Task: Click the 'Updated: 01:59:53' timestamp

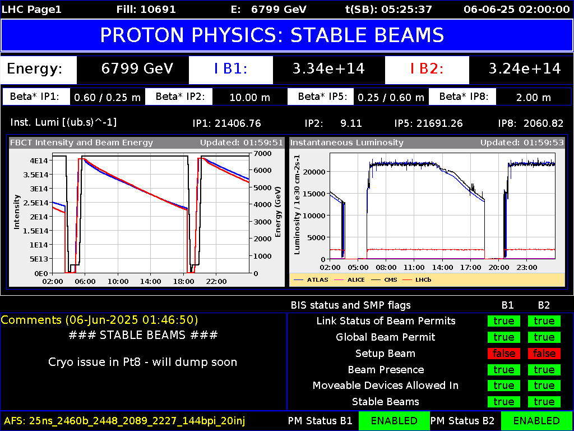Action: (522, 143)
